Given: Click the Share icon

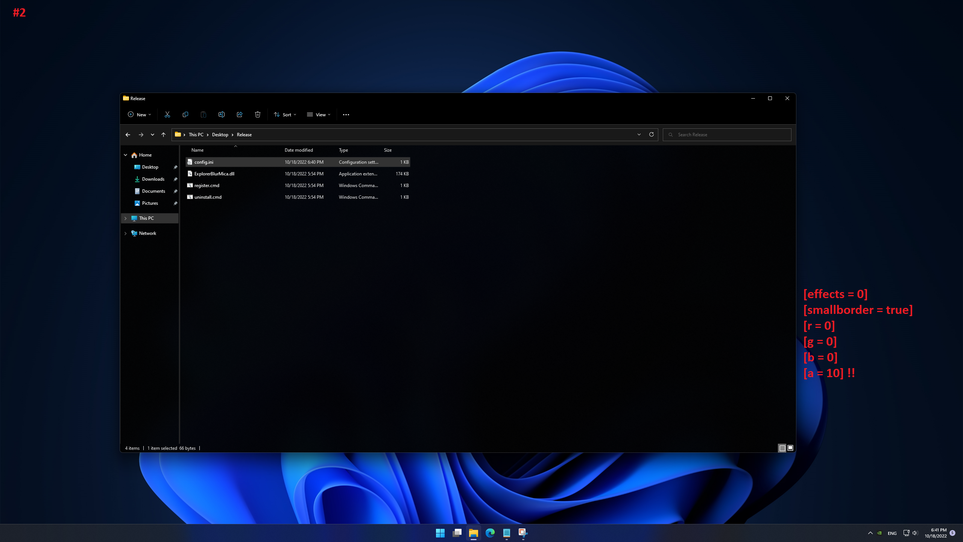Looking at the screenshot, I should coord(240,114).
